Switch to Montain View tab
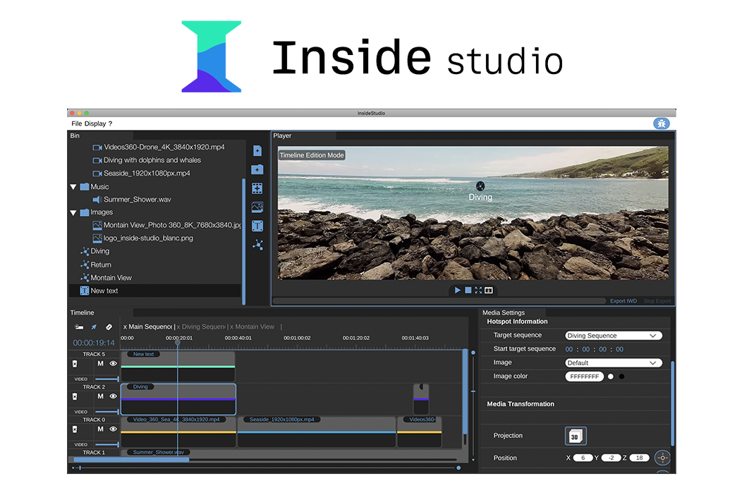 point(253,327)
